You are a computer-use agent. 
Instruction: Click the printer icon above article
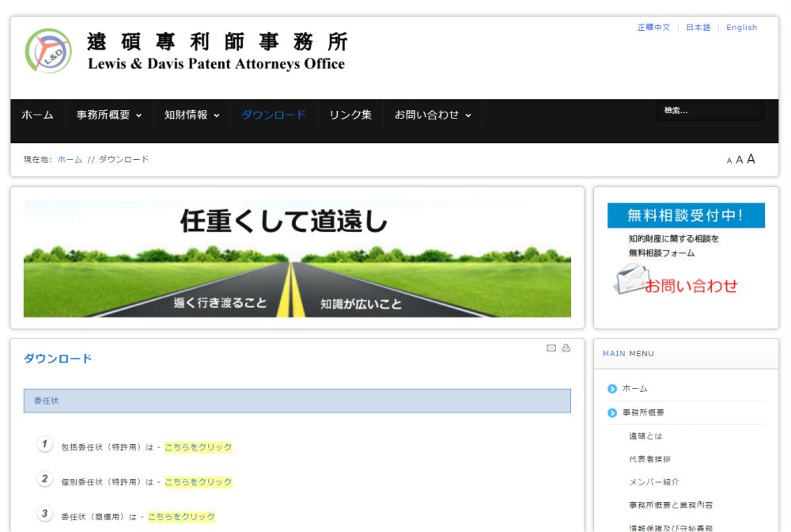[566, 348]
